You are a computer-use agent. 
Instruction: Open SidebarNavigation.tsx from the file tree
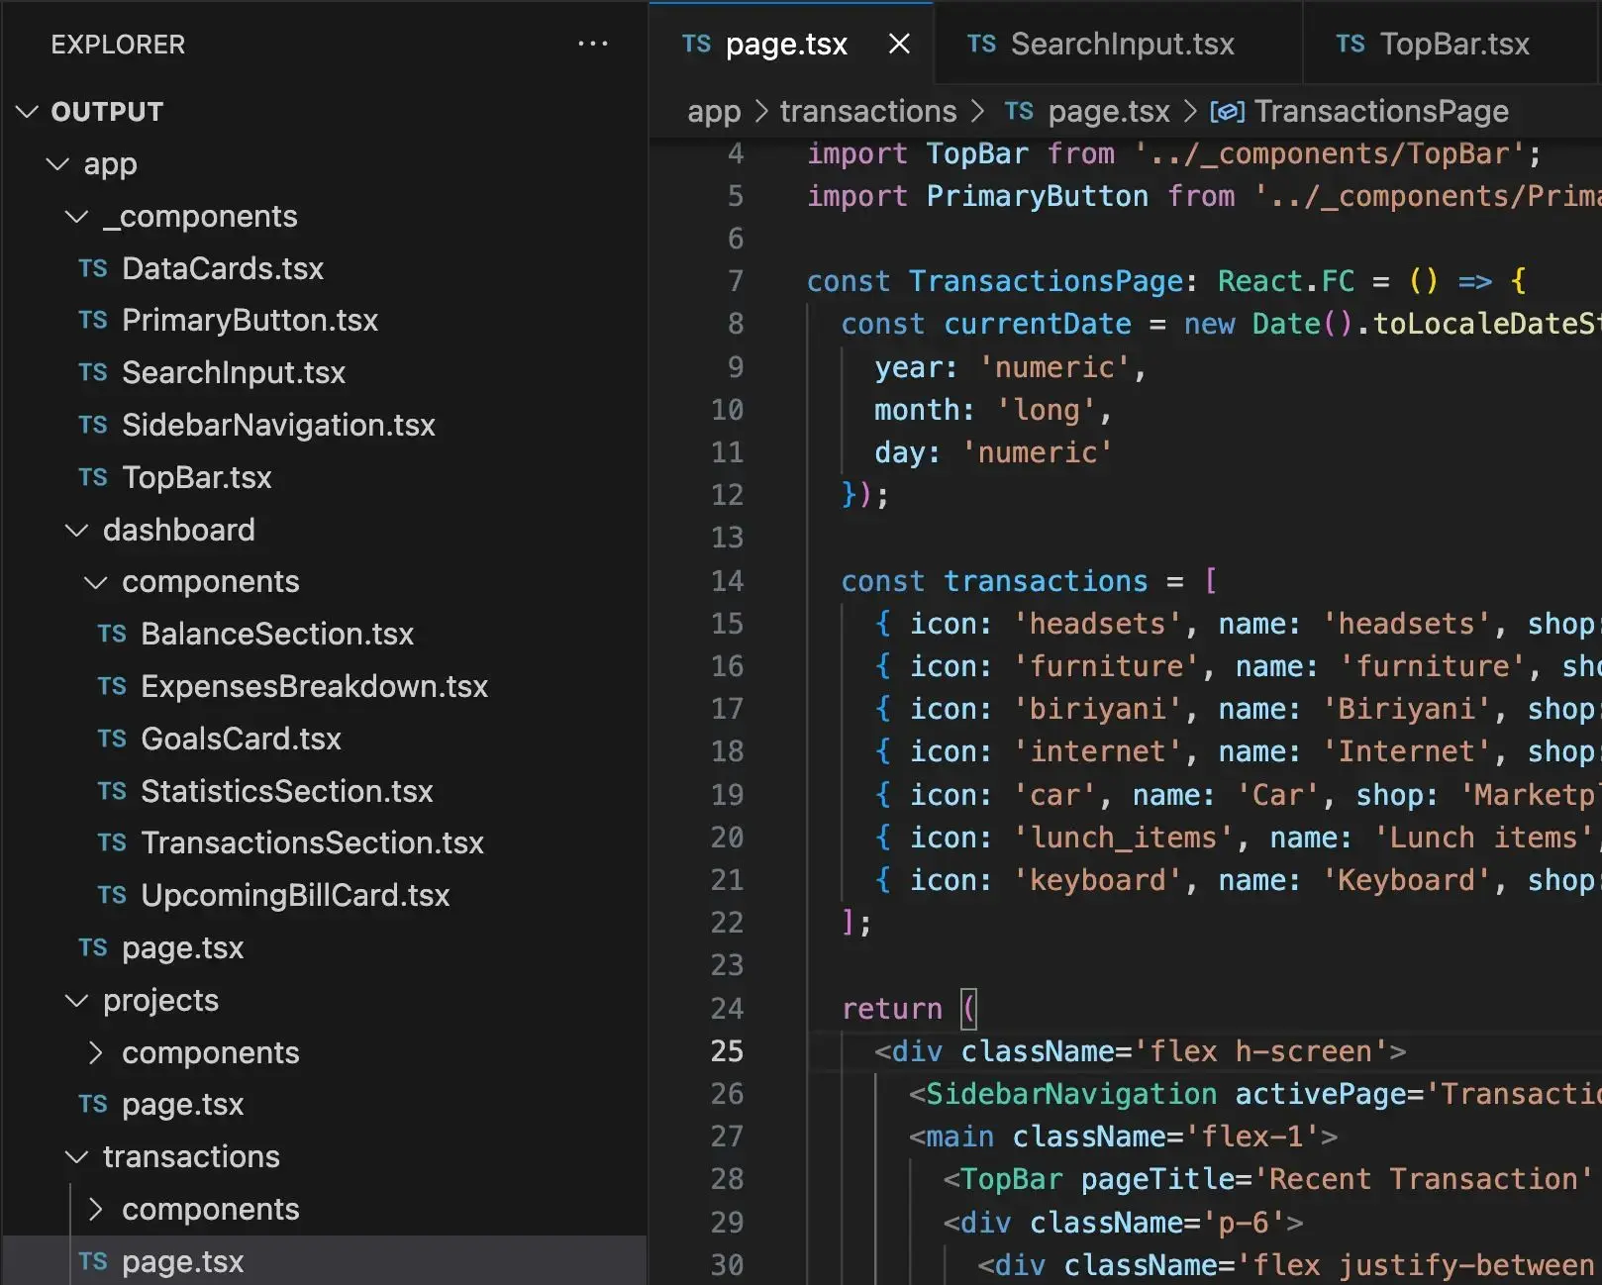(x=277, y=425)
